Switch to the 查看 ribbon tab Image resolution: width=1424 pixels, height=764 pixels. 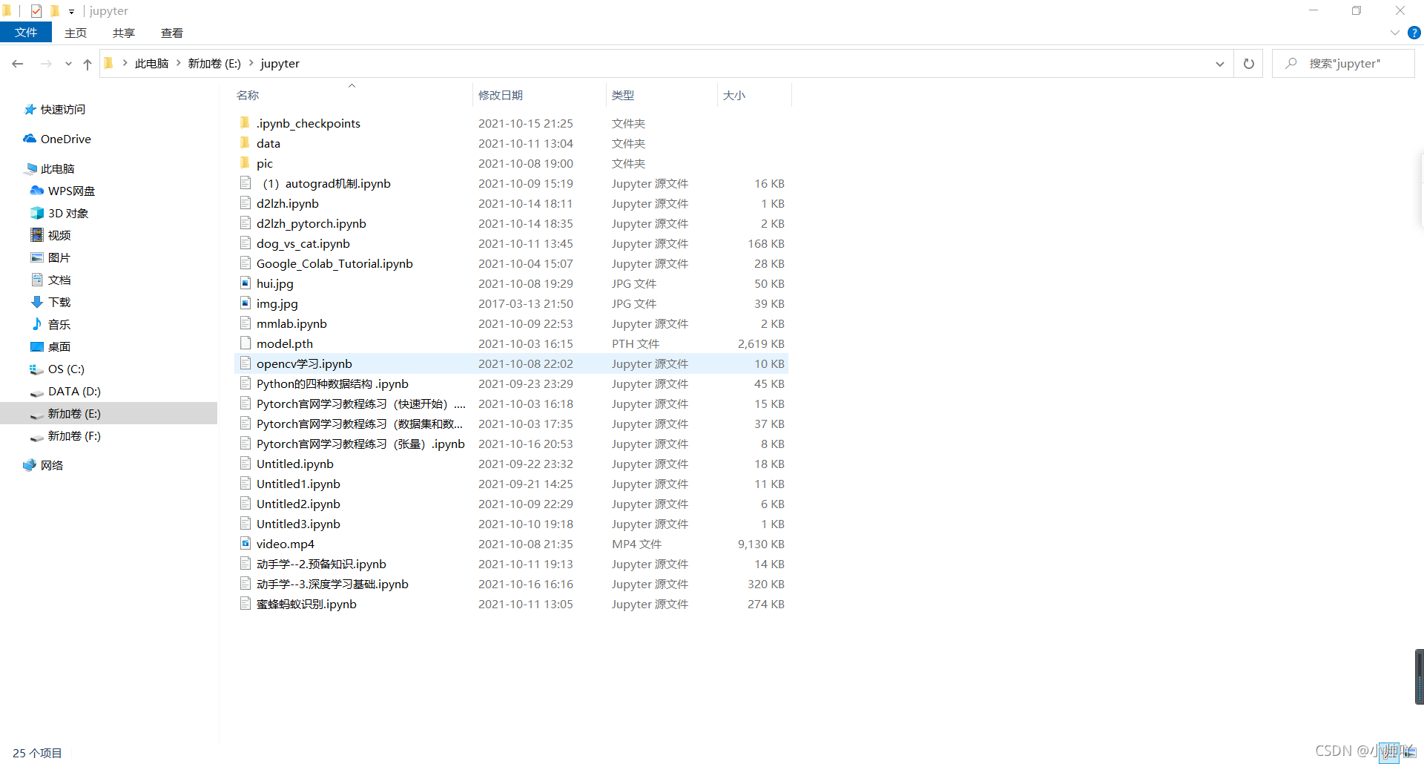172,33
